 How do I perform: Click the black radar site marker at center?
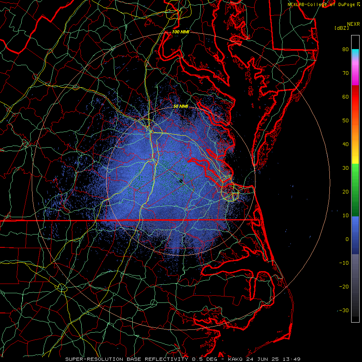point(181,181)
